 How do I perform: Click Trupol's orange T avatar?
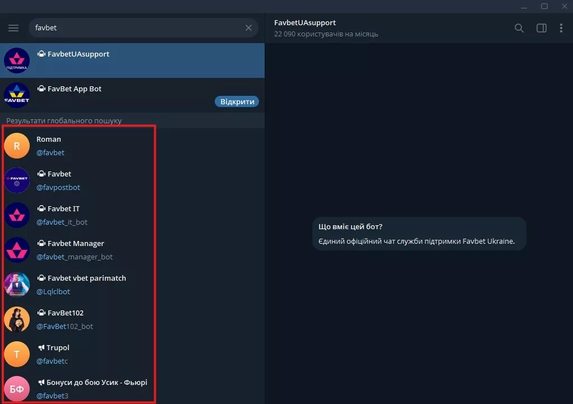tap(17, 354)
